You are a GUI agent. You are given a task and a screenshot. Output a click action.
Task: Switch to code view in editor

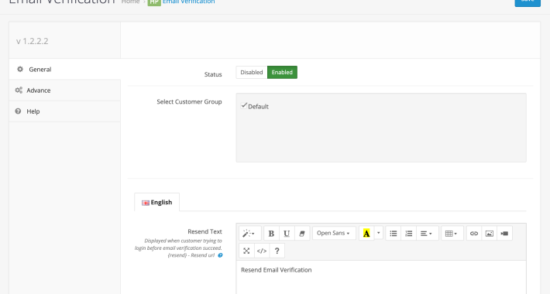[262, 251]
